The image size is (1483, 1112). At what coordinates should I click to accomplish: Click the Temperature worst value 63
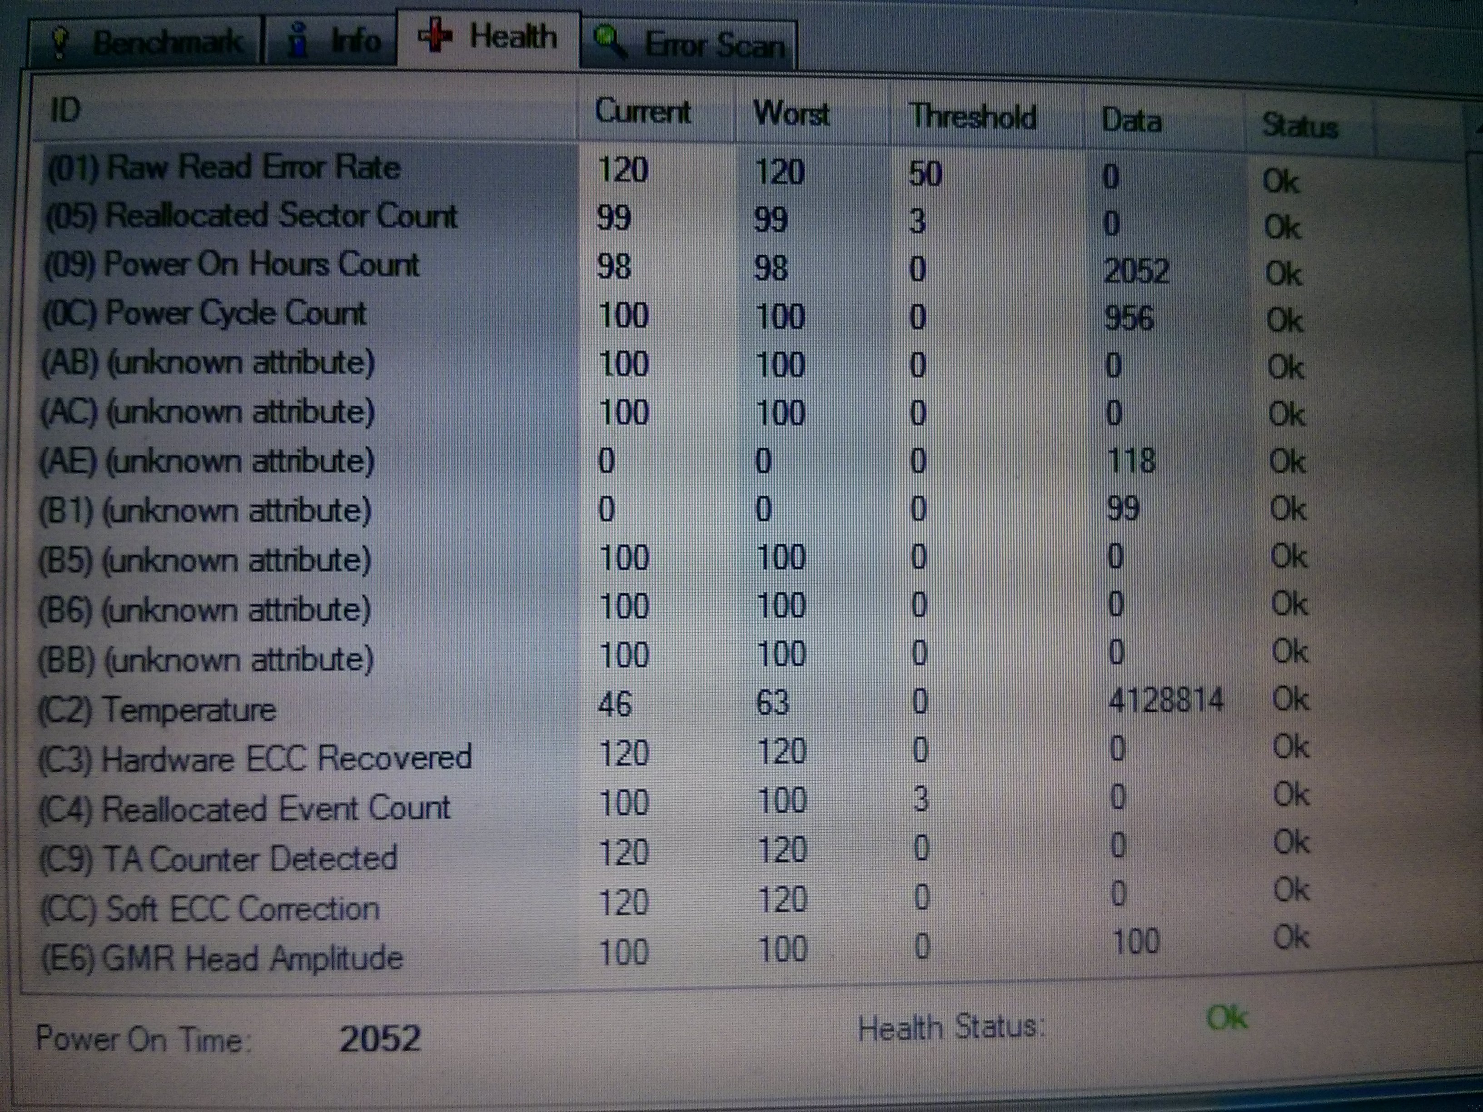pos(773,702)
